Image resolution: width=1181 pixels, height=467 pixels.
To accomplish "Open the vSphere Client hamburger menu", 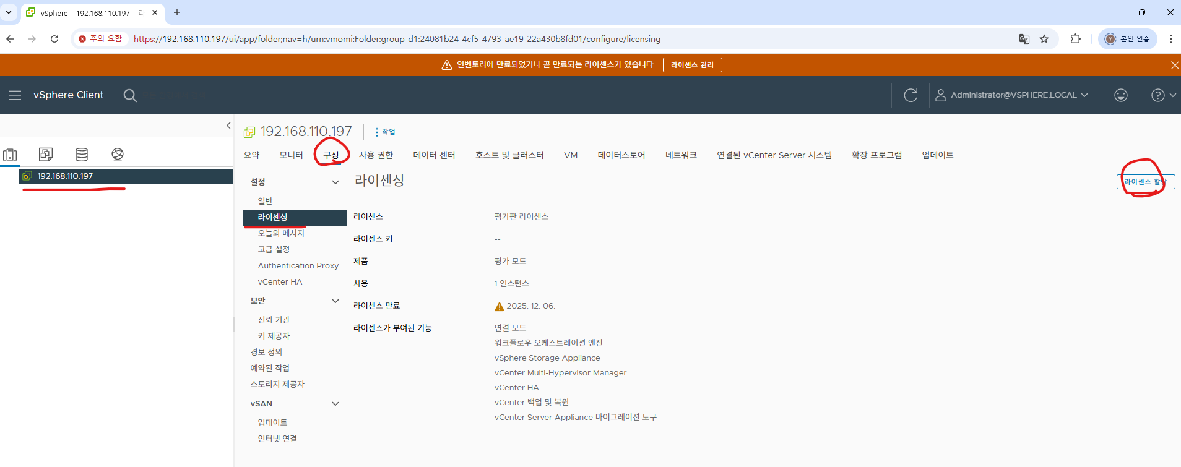I will pos(15,95).
